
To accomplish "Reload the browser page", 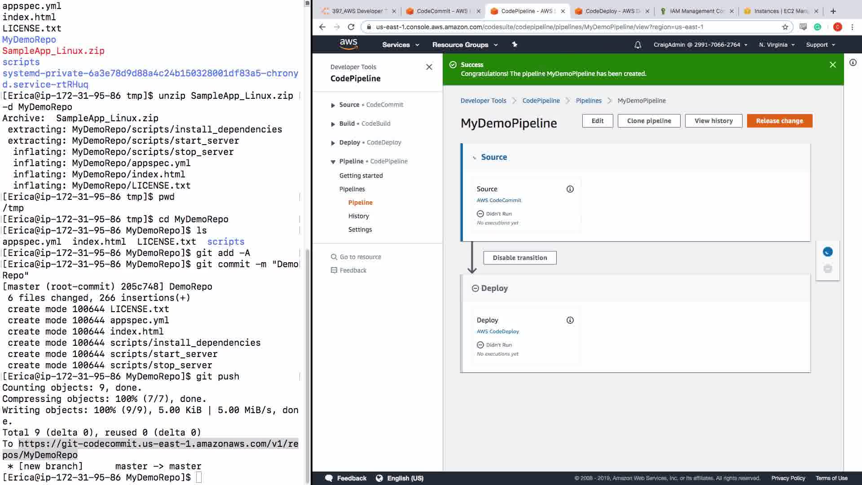I will pyautogui.click(x=351, y=27).
